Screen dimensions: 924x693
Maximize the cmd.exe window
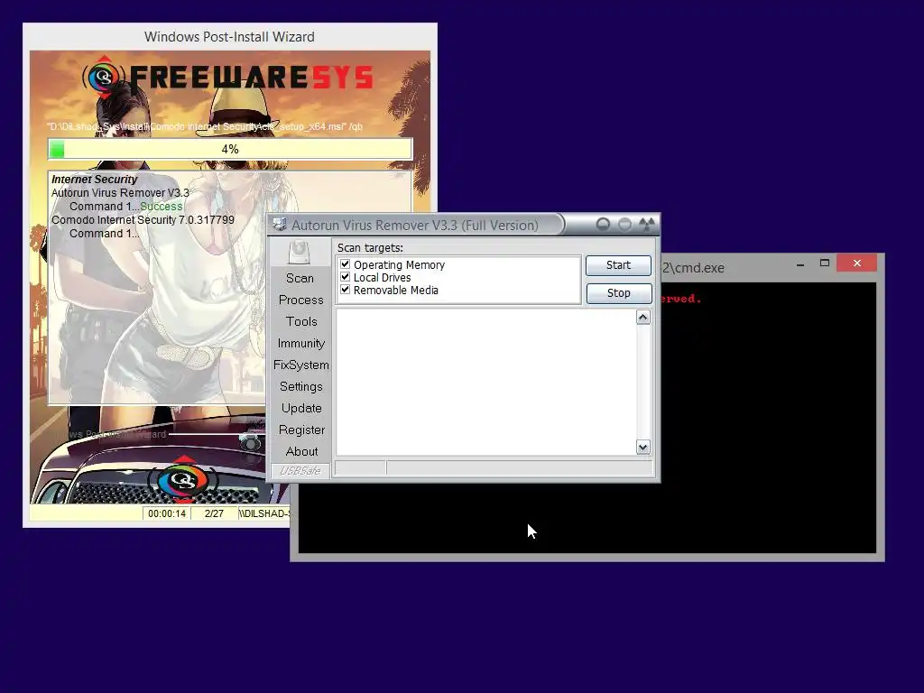coord(825,263)
